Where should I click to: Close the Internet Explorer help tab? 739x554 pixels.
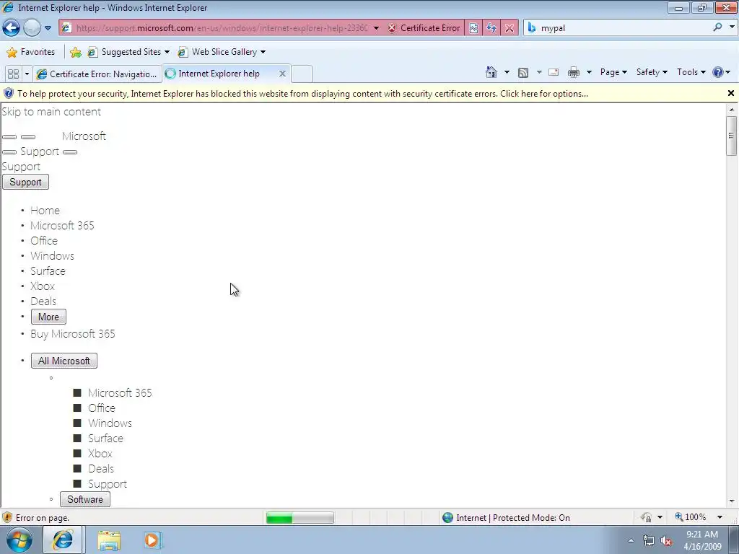click(x=282, y=74)
